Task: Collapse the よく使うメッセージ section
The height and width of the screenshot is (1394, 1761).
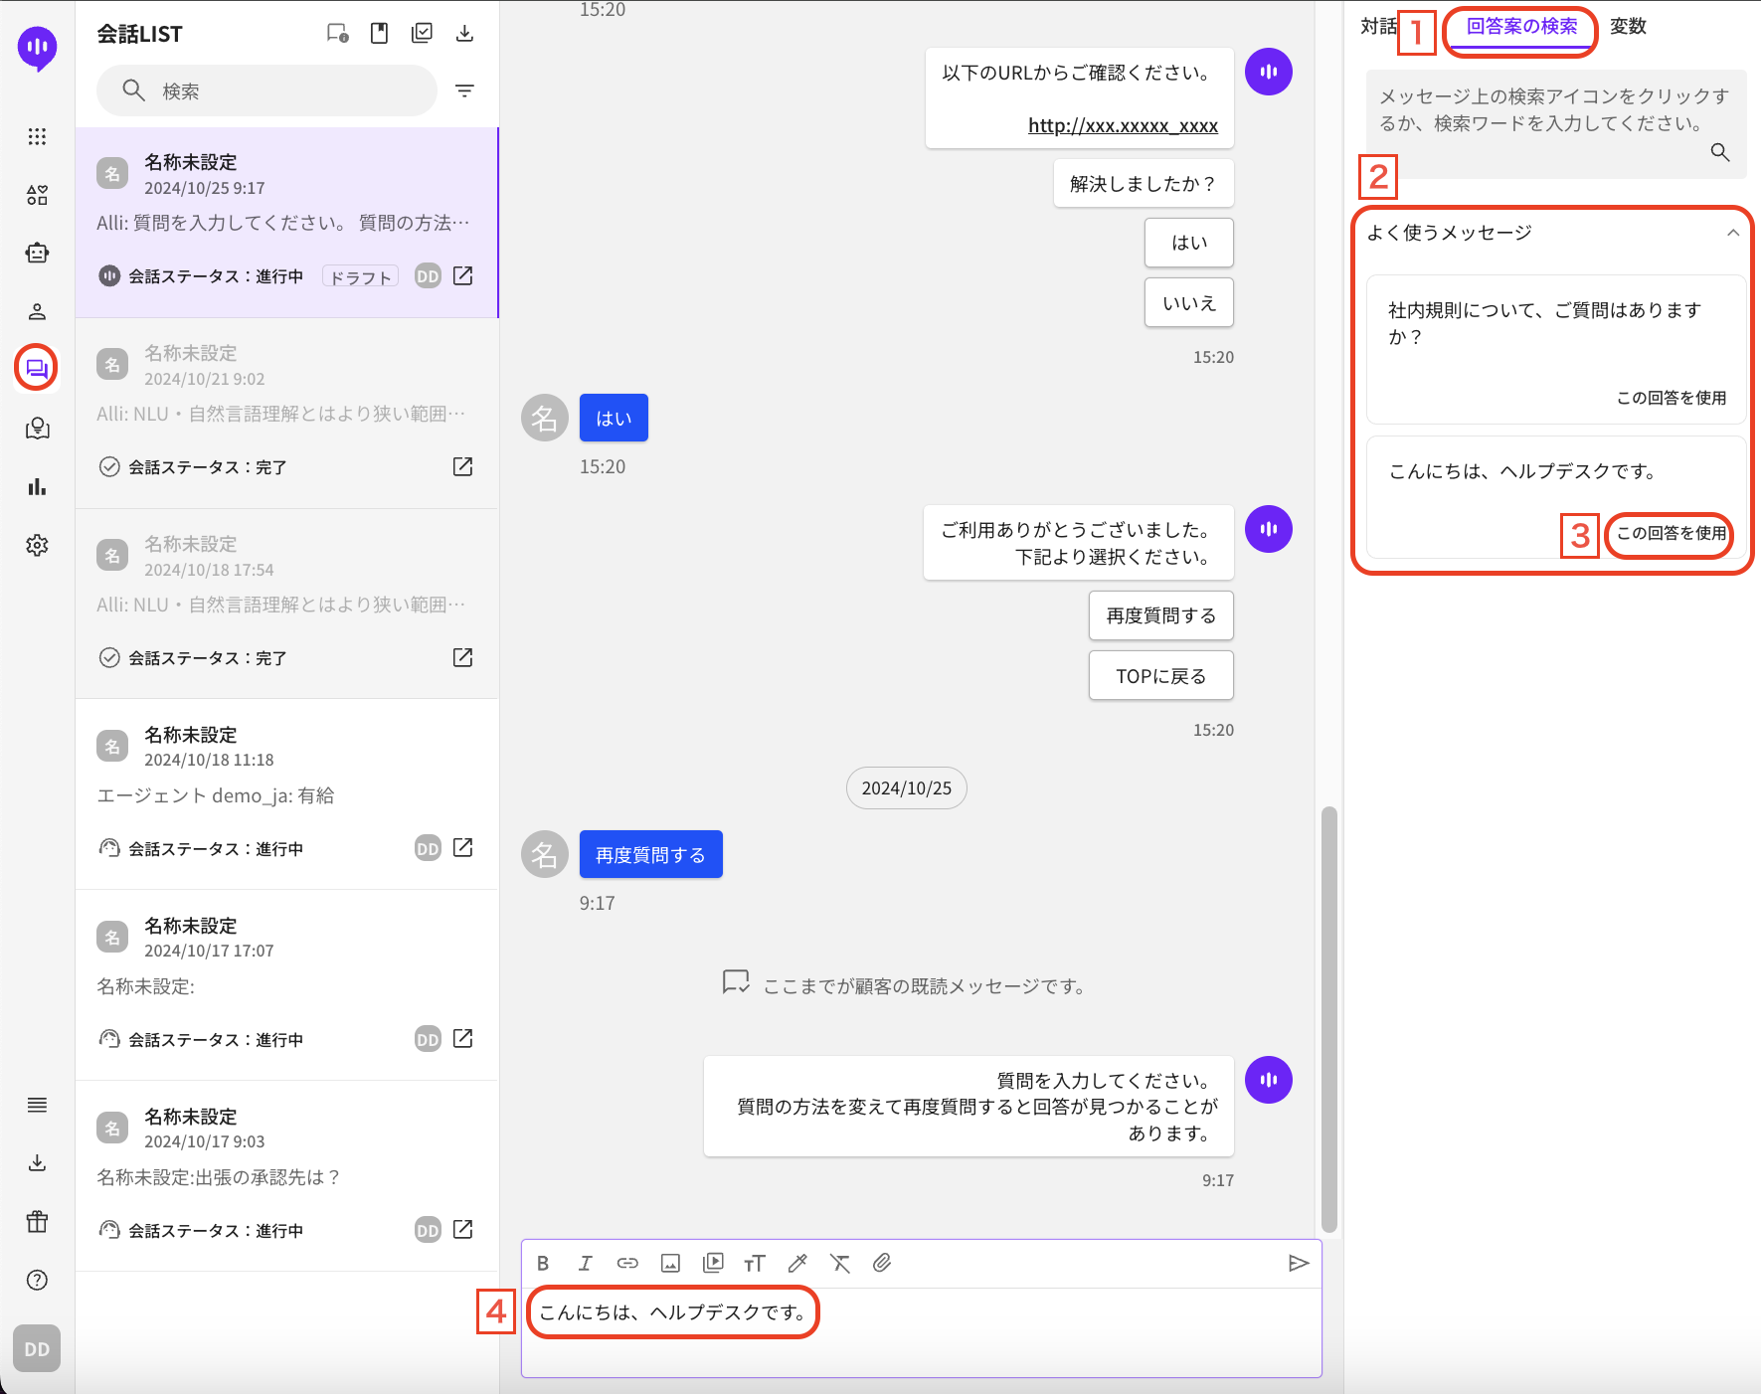Action: point(1732,233)
